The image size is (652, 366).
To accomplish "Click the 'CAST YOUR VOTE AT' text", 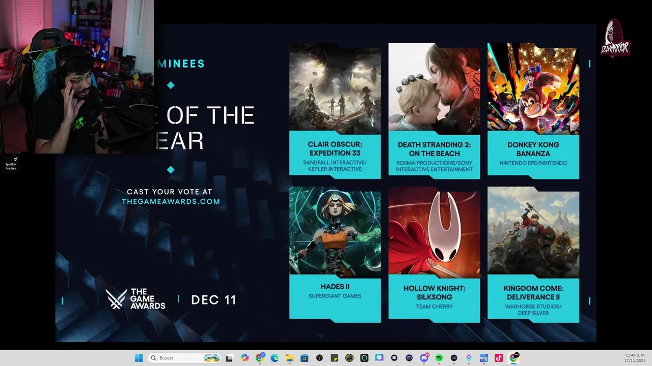I will [x=170, y=192].
